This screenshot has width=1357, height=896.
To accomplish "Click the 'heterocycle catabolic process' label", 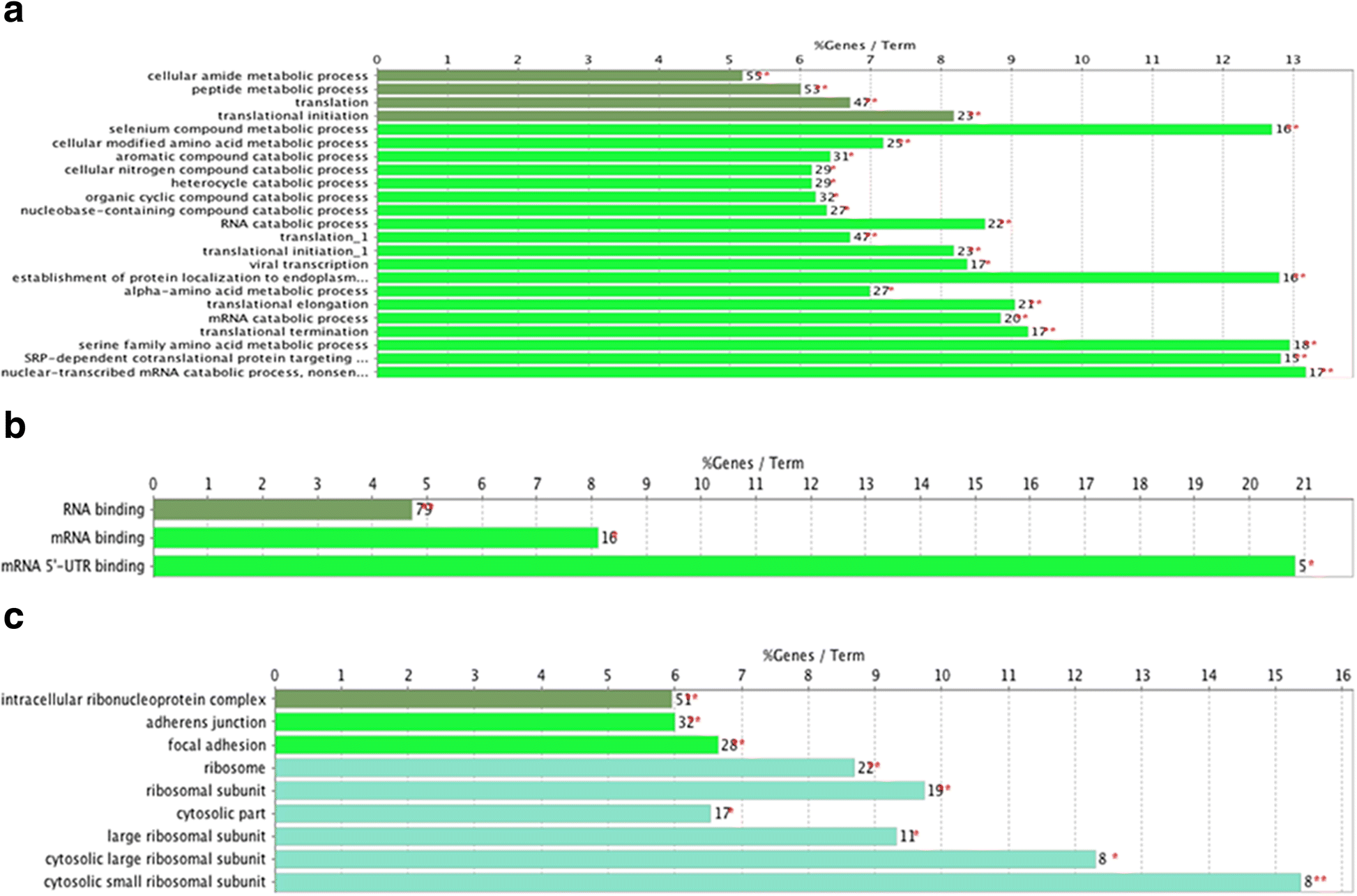I will 269,183.
